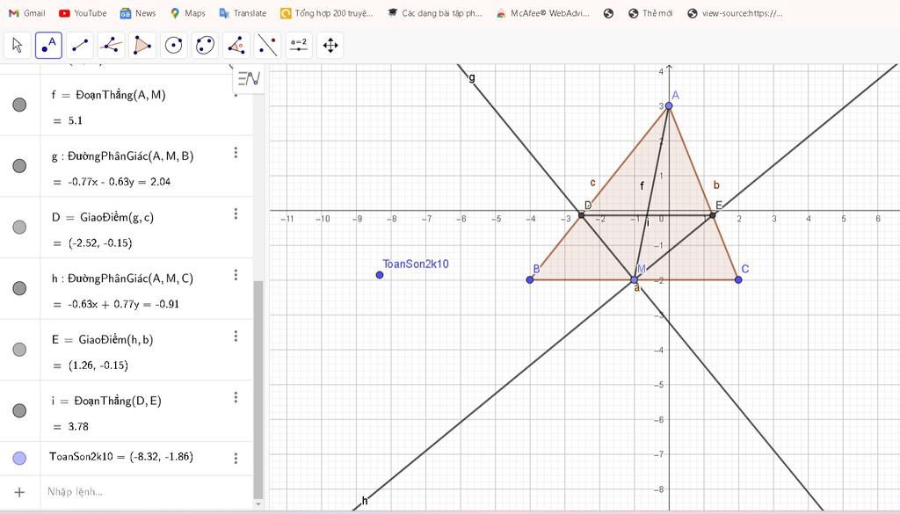Click the GiaoĐiểm(g, c) definition

pos(117,217)
